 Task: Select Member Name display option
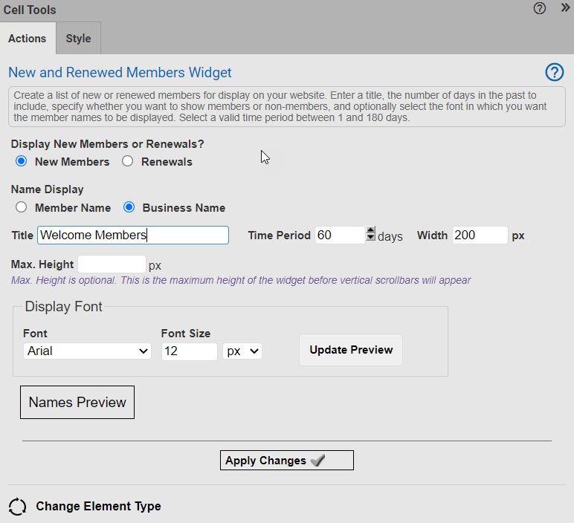pos(21,207)
